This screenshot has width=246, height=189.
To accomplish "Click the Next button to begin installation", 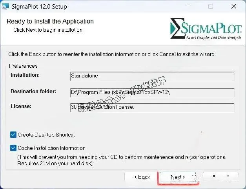I will pyautogui.click(x=178, y=177).
